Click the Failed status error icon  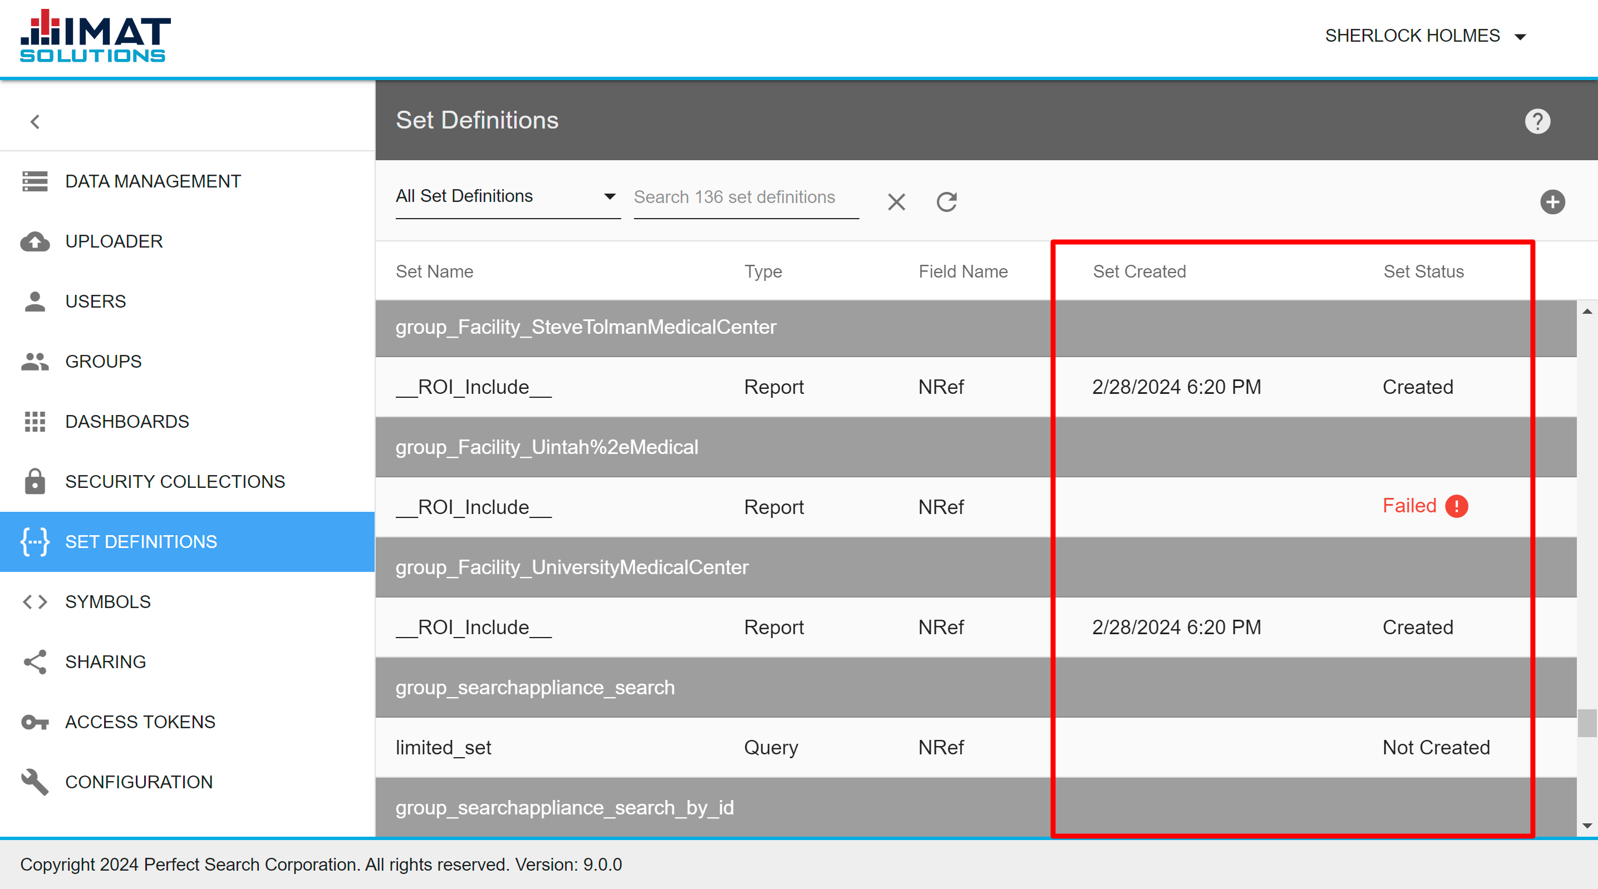pos(1457,506)
